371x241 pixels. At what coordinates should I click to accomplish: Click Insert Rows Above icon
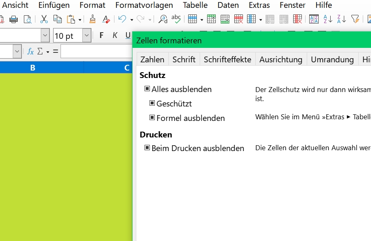[211, 19]
